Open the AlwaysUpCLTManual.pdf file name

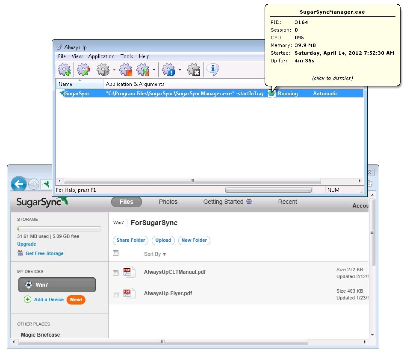tap(175, 272)
